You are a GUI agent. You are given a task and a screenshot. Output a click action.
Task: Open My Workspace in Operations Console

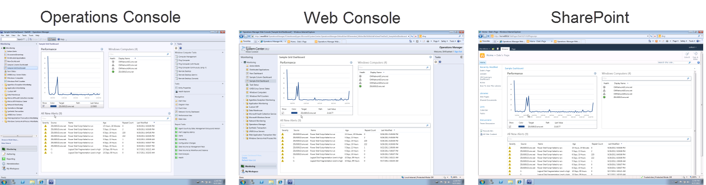point(12,169)
